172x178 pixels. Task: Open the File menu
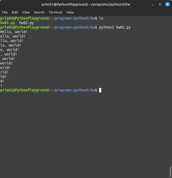tap(5, 12)
